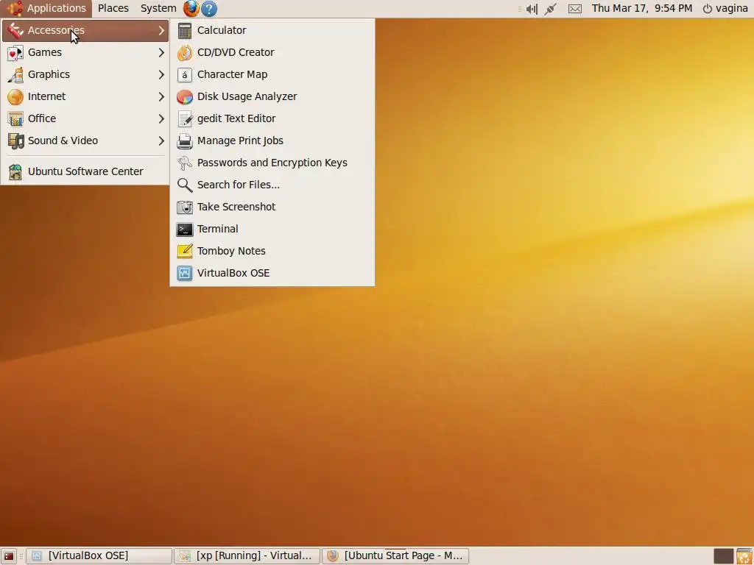Choose Ubuntu Software Center entry
Viewport: 754px width, 565px height.
pos(85,171)
